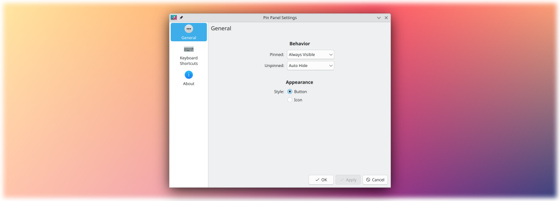This screenshot has width=560, height=201.
Task: Select the Icon style radio option
Action: [x=290, y=100]
